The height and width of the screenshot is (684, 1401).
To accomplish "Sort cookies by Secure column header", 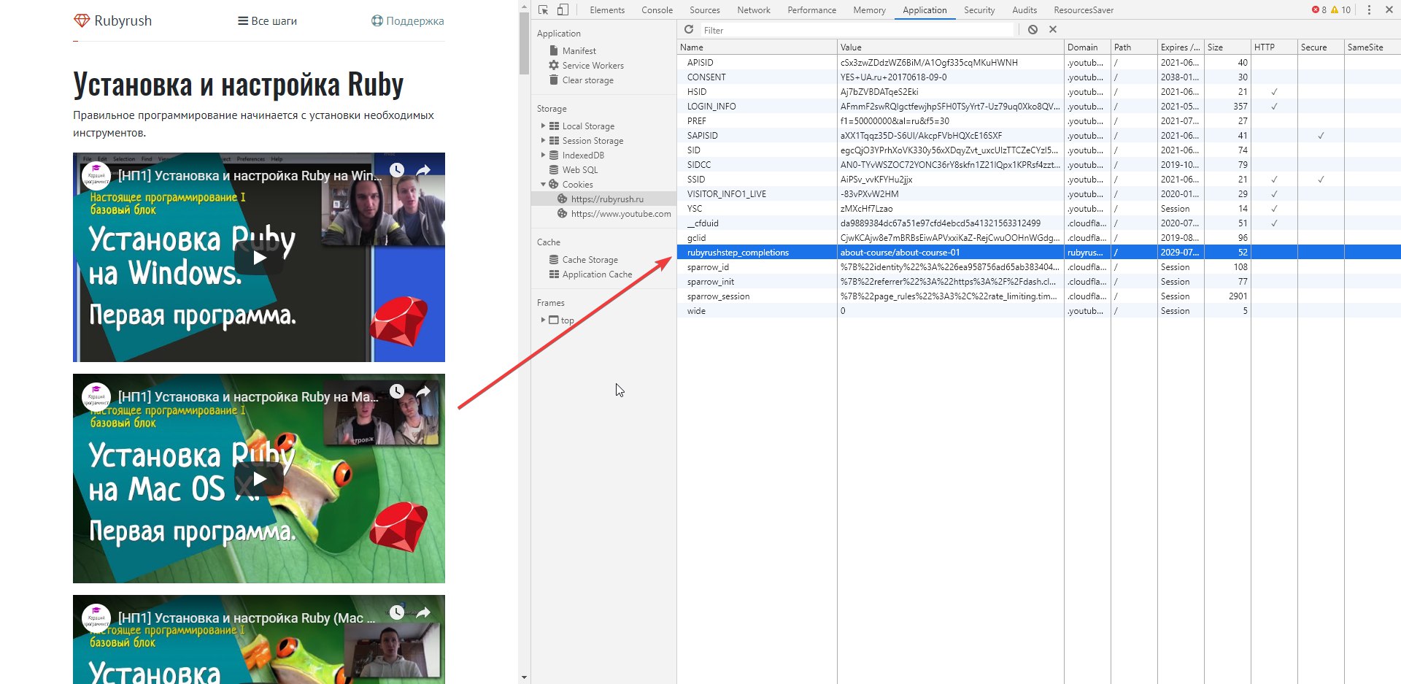I will (x=1321, y=47).
